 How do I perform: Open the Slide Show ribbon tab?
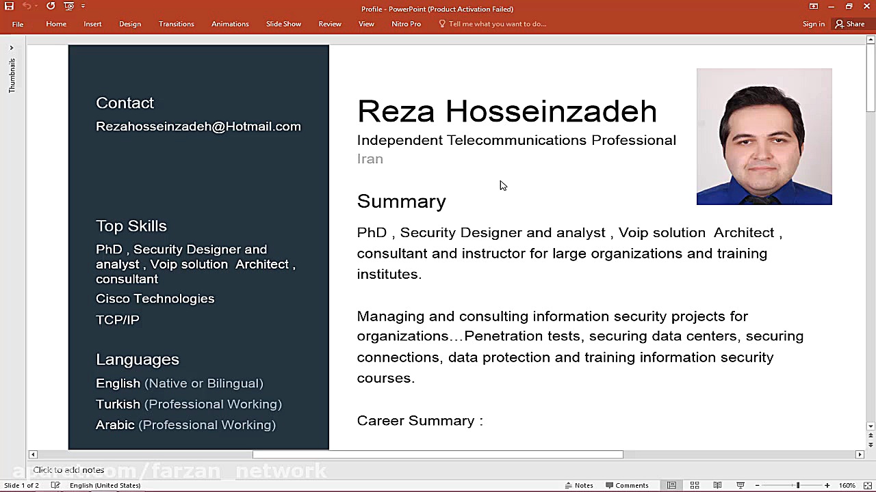283,24
